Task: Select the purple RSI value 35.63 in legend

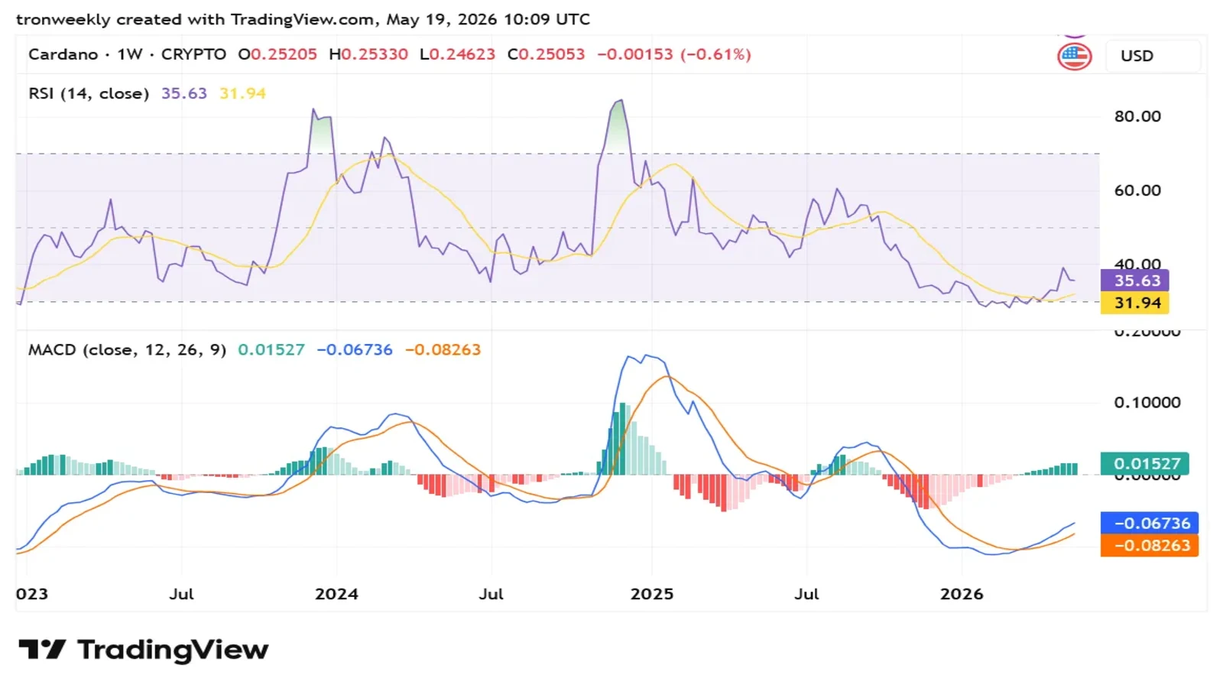Action: coord(184,93)
